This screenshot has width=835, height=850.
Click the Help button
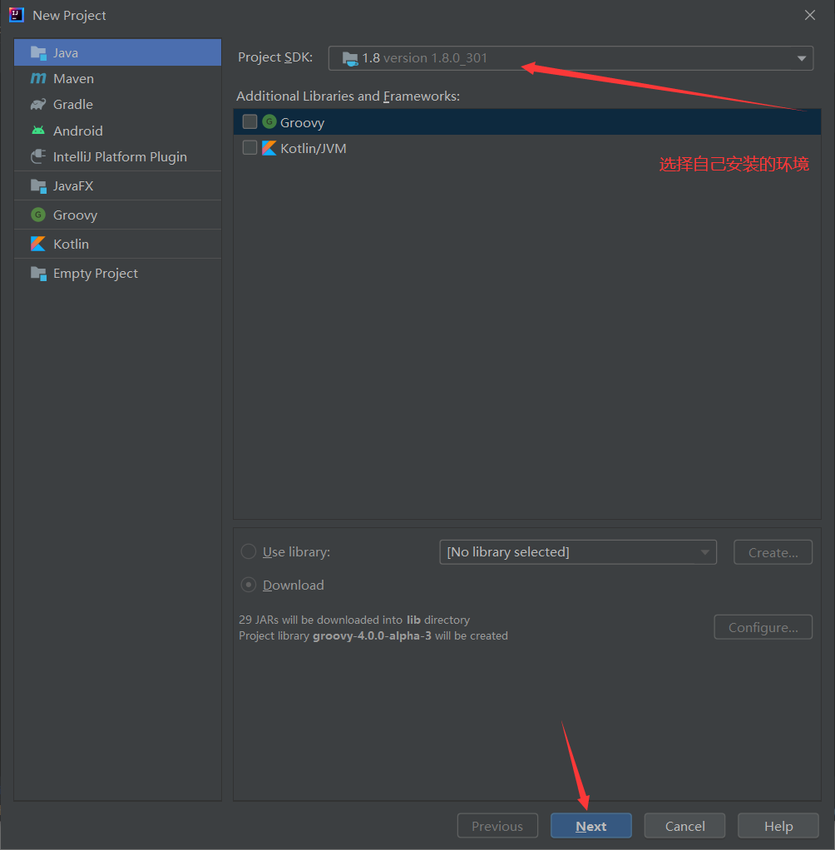pos(778,826)
